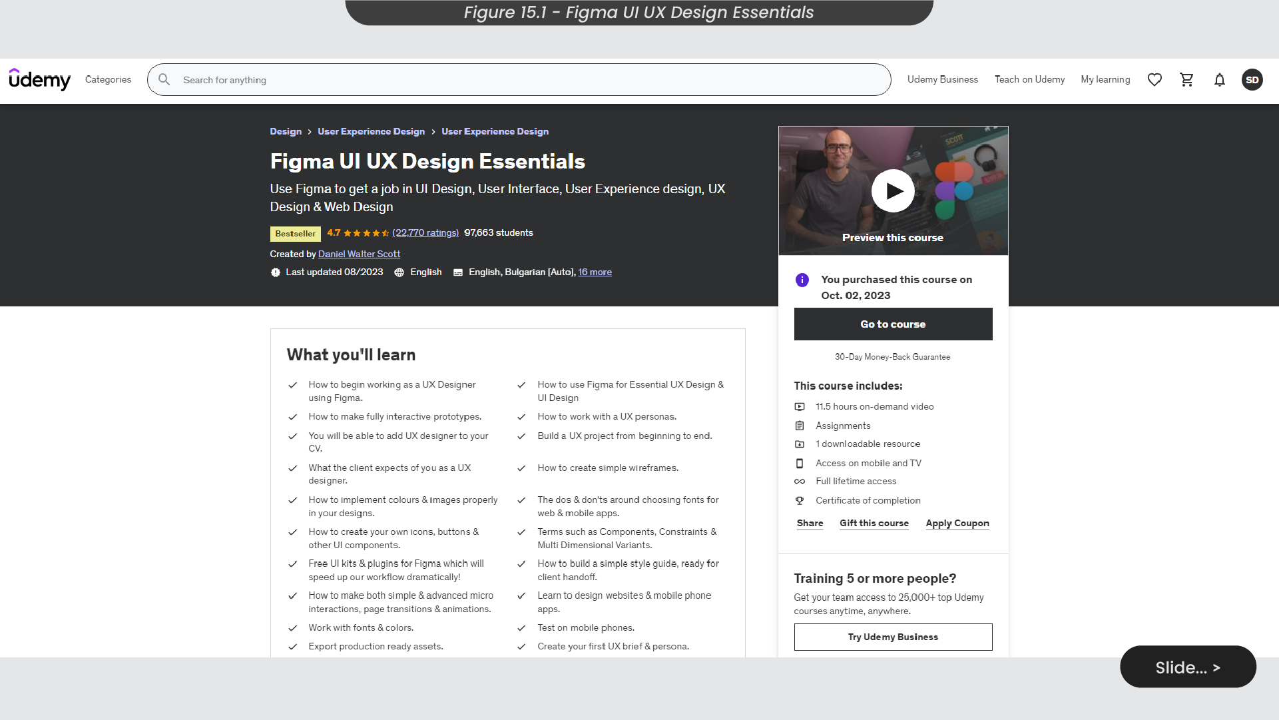1279x720 pixels.
Task: Click the last updated badge icon
Action: 276,272
